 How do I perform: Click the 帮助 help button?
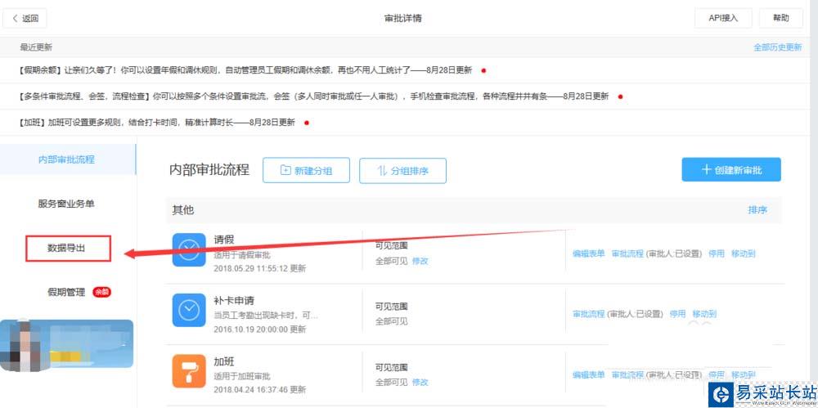tap(780, 18)
